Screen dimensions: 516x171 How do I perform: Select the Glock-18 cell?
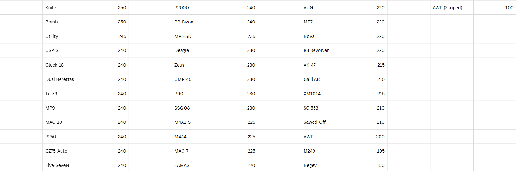64,65
